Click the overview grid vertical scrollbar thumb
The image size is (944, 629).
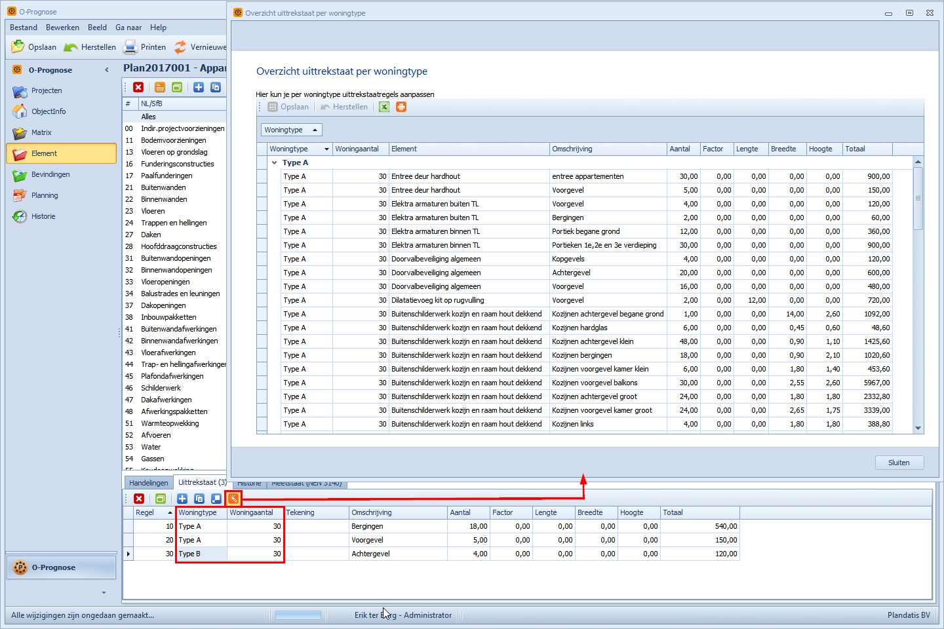(x=918, y=198)
